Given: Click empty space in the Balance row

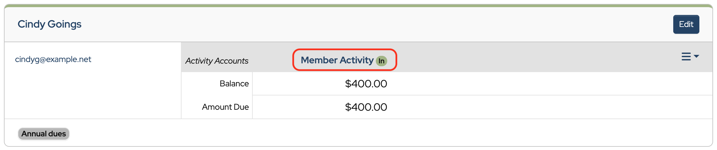Looking at the screenshot, I should [555, 84].
